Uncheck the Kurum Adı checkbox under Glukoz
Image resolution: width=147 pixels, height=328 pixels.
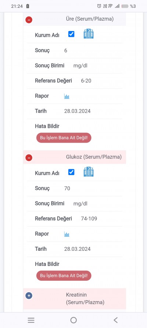tap(71, 172)
